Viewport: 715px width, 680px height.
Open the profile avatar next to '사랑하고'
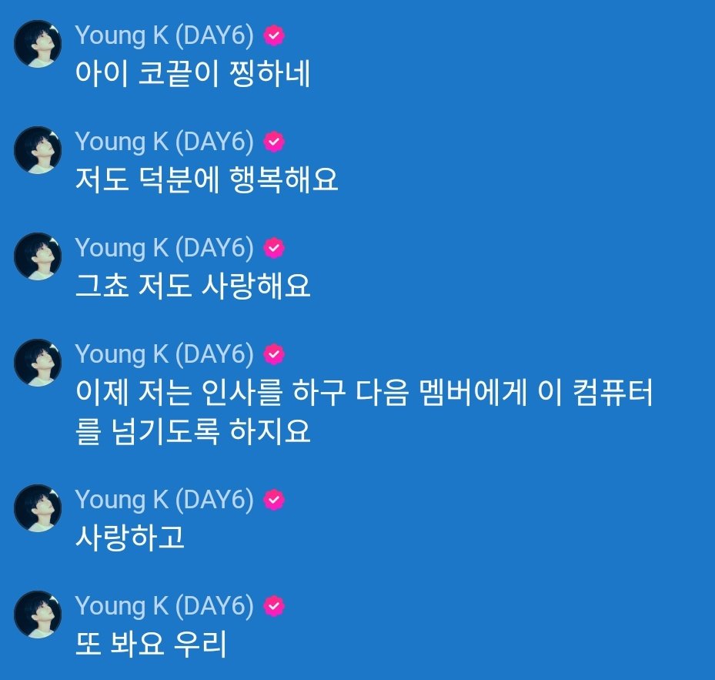38,508
